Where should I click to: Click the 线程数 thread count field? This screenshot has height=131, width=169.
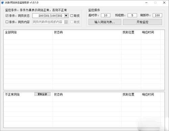pyautogui.click(x=132, y=15)
